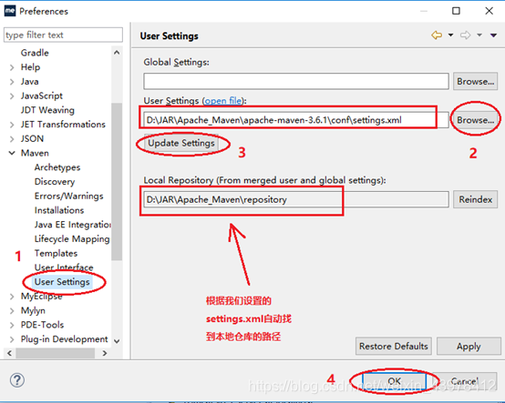Select Lifecycle Mapping under Maven
This screenshot has width=505, height=403.
pyautogui.click(x=72, y=238)
